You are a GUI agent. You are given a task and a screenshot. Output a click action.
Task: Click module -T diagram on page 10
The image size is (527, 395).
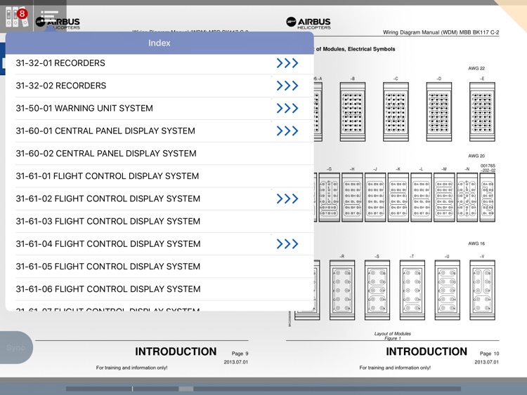pyautogui.click(x=412, y=290)
